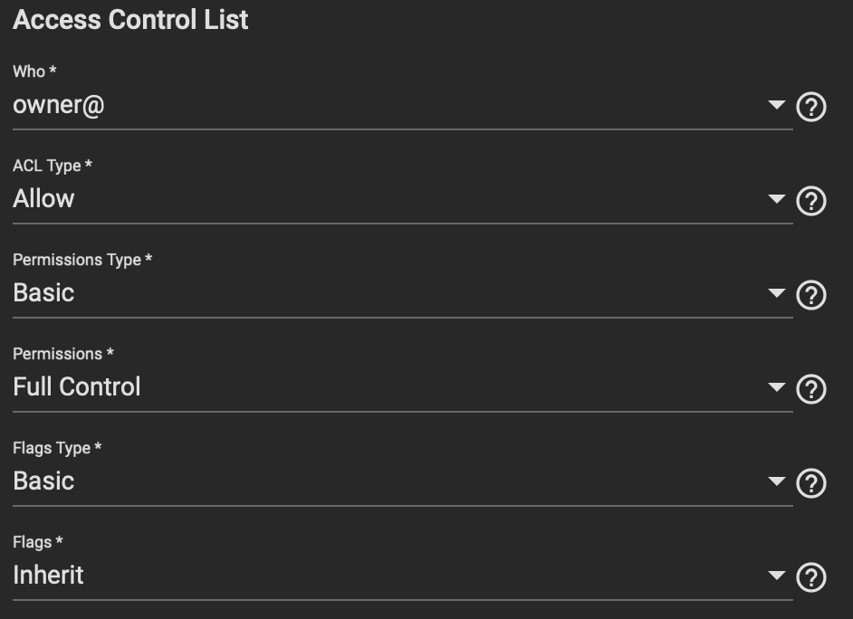Screen dimensions: 853x619
Task: Open help tooltip for the Who field
Action: click(811, 107)
